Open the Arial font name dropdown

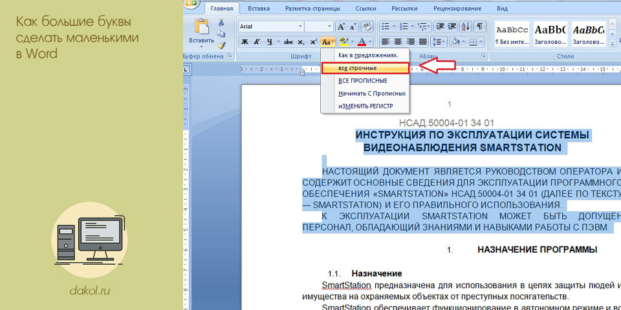tap(300, 26)
